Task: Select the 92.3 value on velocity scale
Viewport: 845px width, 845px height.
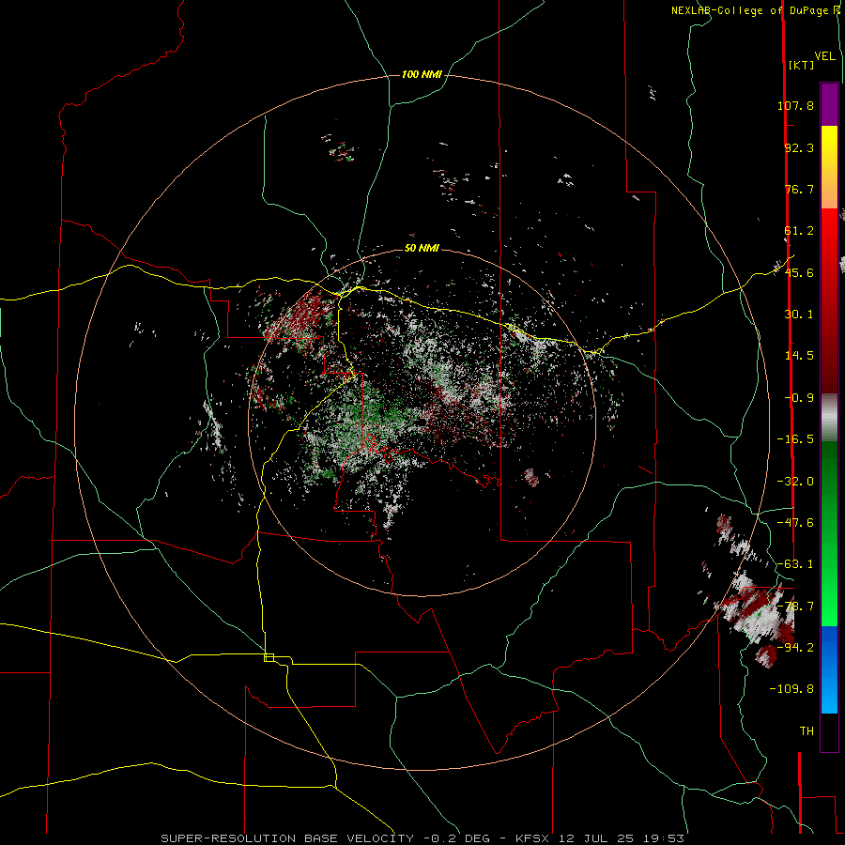Action: coord(799,147)
